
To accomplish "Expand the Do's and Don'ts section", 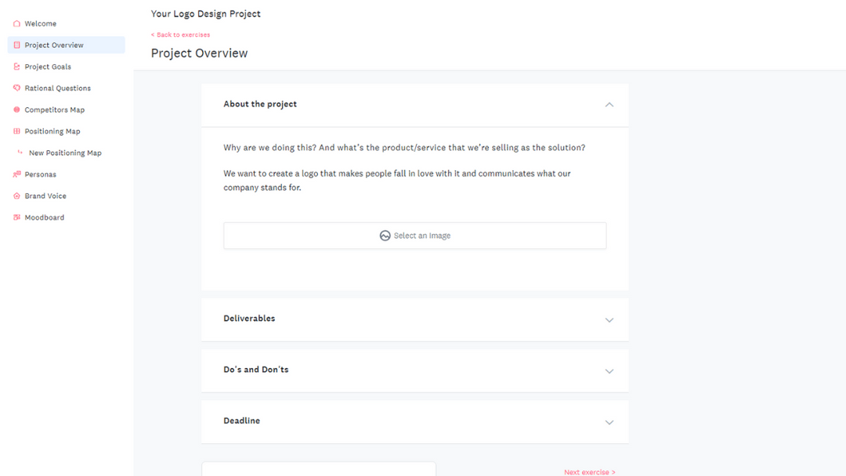I will tap(609, 371).
